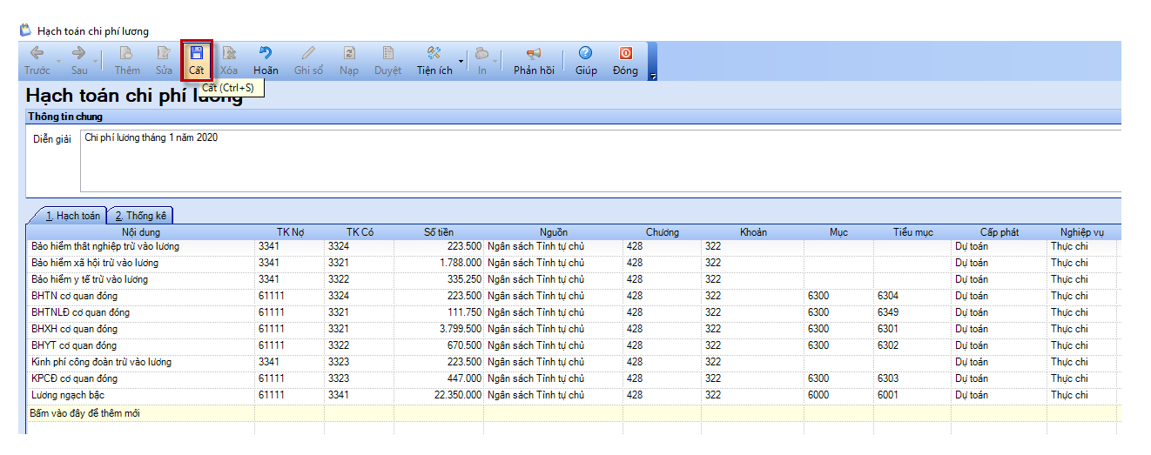
Task: Click the Xóa (delete) toolbar icon
Action: (229, 53)
